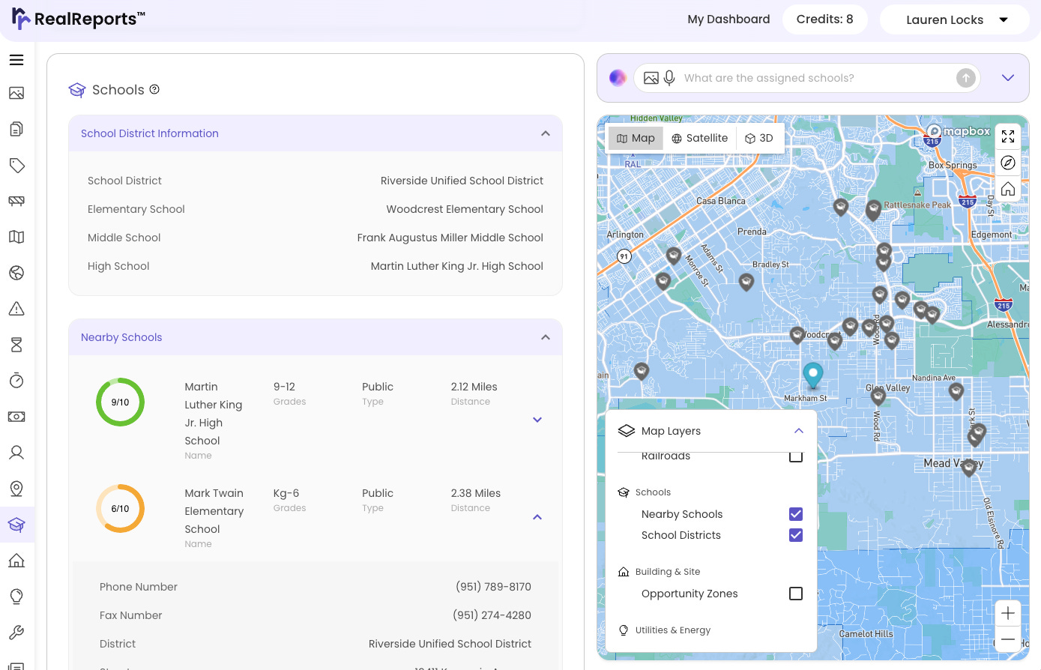Viewport: 1041px width, 670px height.
Task: Open the Lauren Locks account dropdown
Action: point(955,19)
